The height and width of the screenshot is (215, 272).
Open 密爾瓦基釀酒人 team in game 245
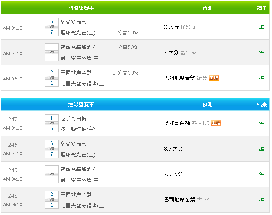[78, 169]
